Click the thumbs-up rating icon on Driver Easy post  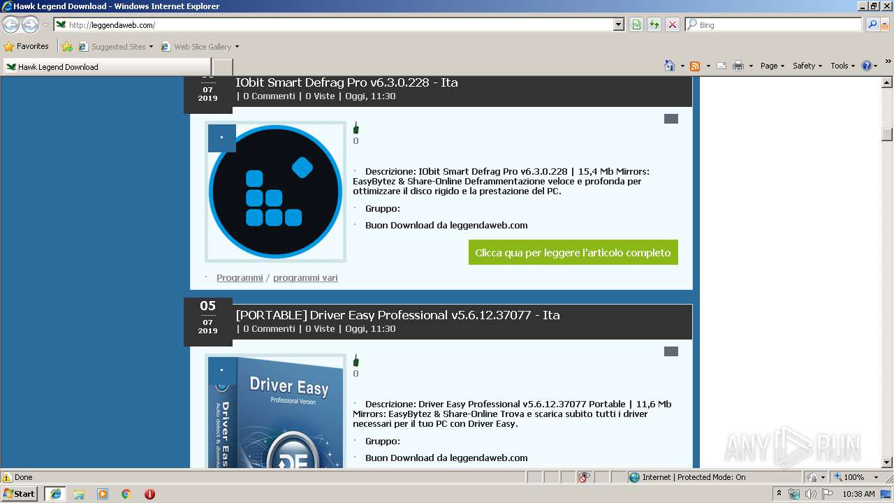(356, 360)
